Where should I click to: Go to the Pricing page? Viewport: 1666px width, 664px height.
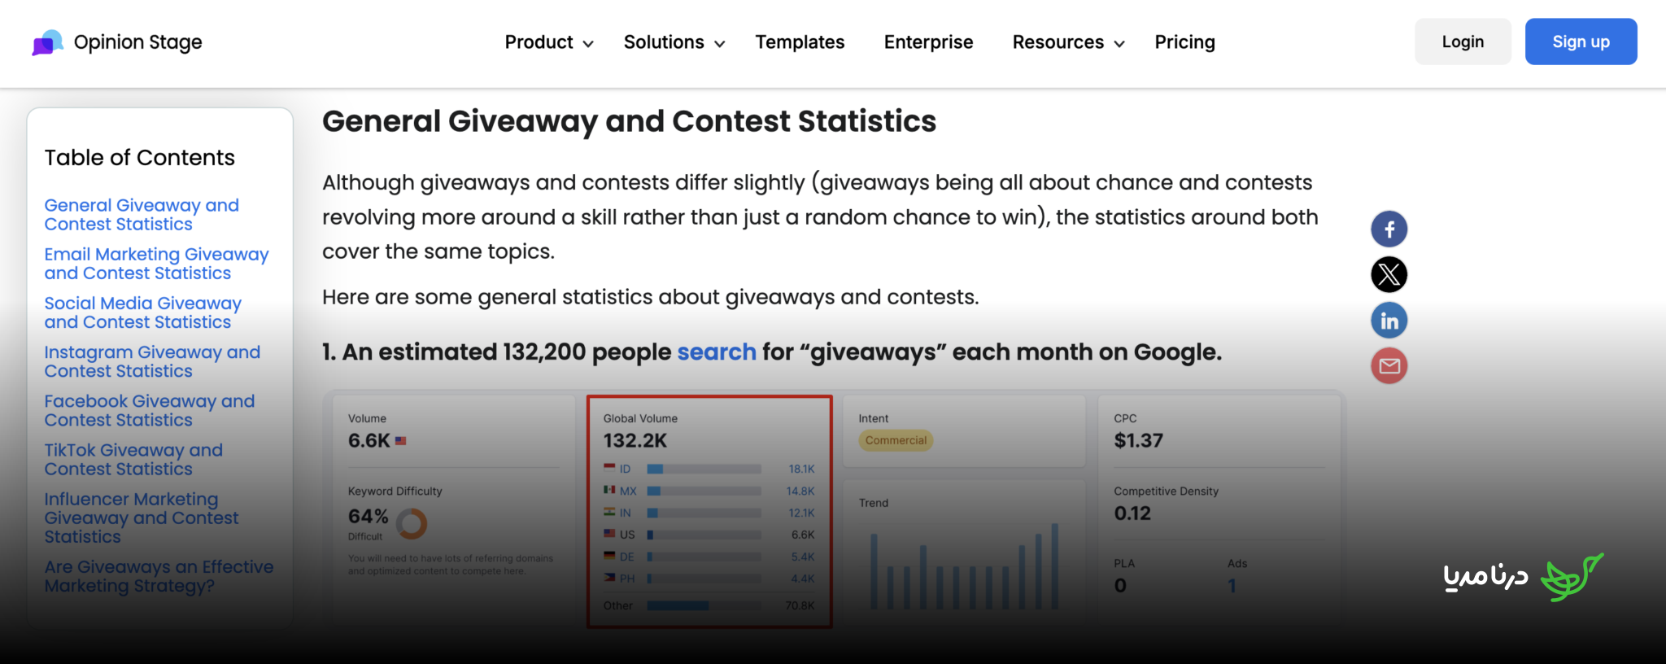pos(1184,42)
